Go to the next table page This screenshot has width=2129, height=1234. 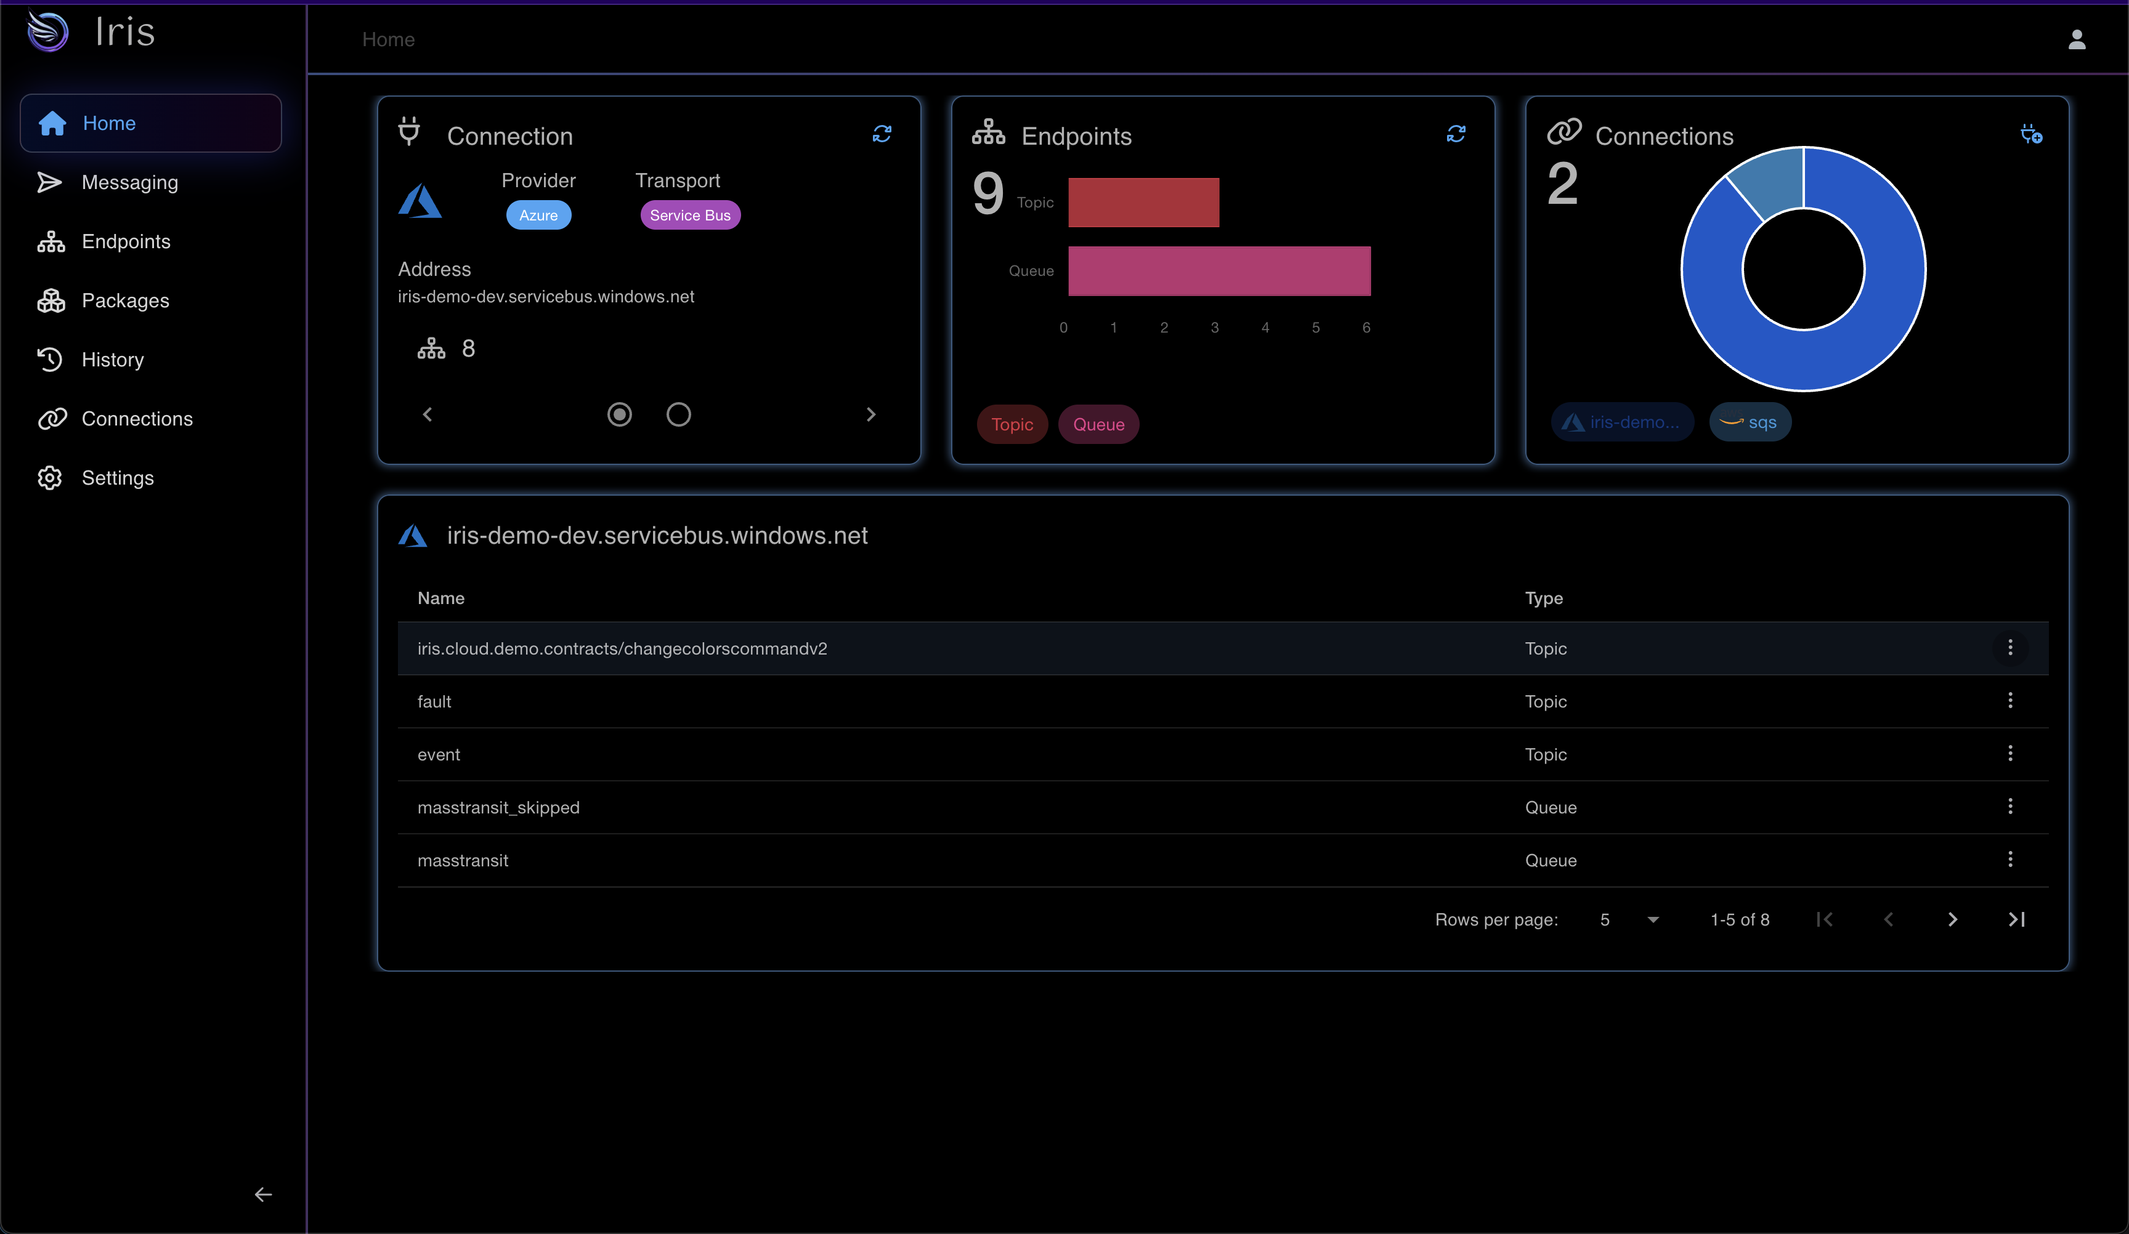[1952, 919]
